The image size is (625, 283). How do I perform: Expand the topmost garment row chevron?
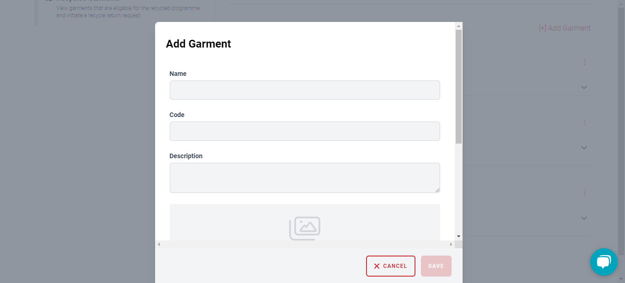click(584, 87)
